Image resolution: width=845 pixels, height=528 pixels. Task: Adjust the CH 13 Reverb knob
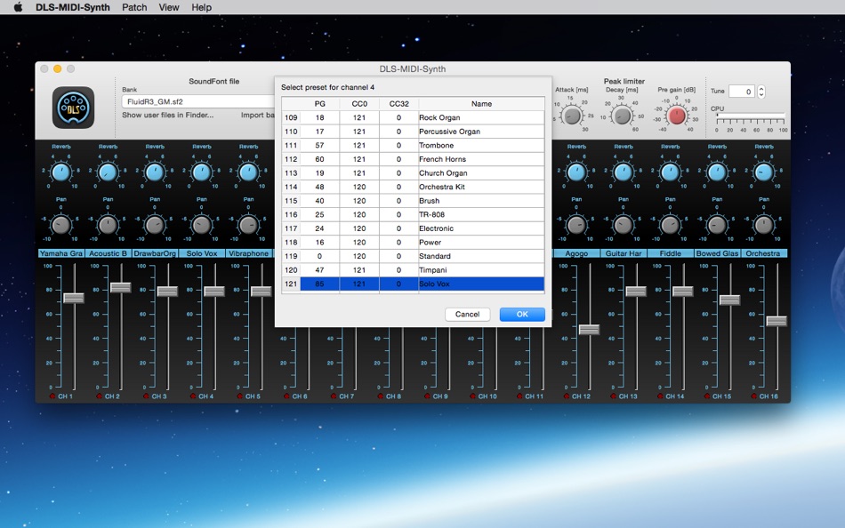624,172
